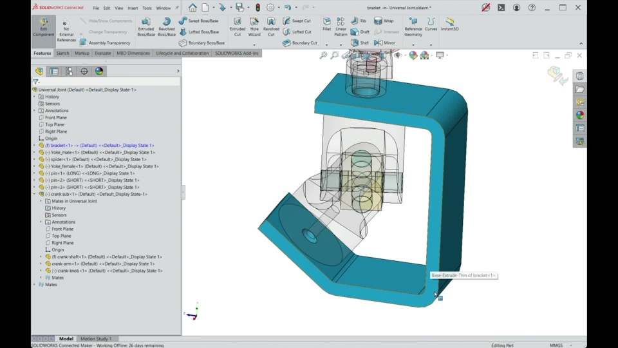
Task: Open the MMGS unit system selector
Action: [556, 345]
